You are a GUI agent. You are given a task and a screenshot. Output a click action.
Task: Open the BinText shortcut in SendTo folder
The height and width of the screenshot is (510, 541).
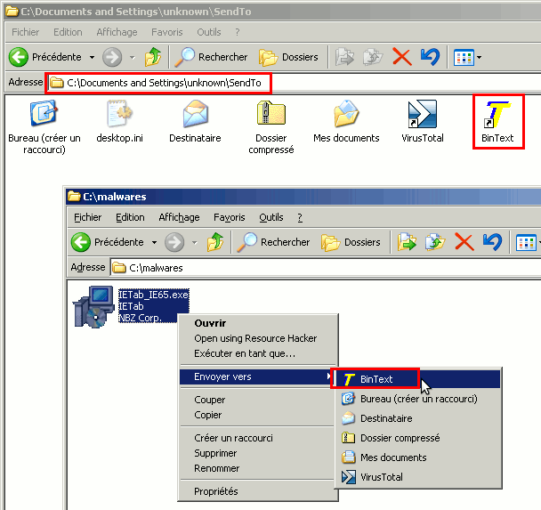pos(497,116)
